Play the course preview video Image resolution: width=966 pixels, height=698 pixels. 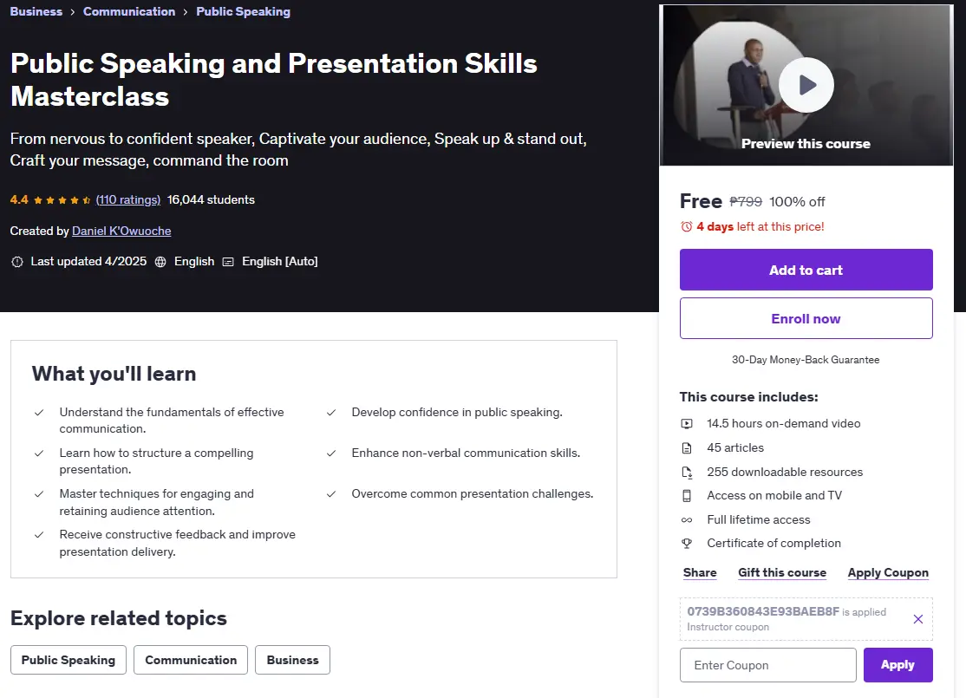(x=806, y=85)
